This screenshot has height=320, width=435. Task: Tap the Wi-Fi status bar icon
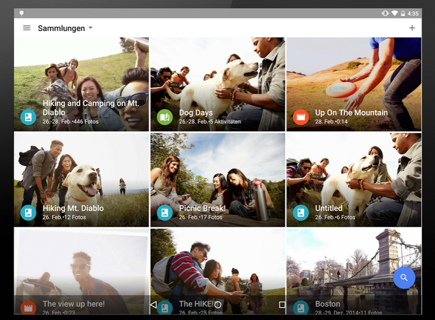[394, 13]
